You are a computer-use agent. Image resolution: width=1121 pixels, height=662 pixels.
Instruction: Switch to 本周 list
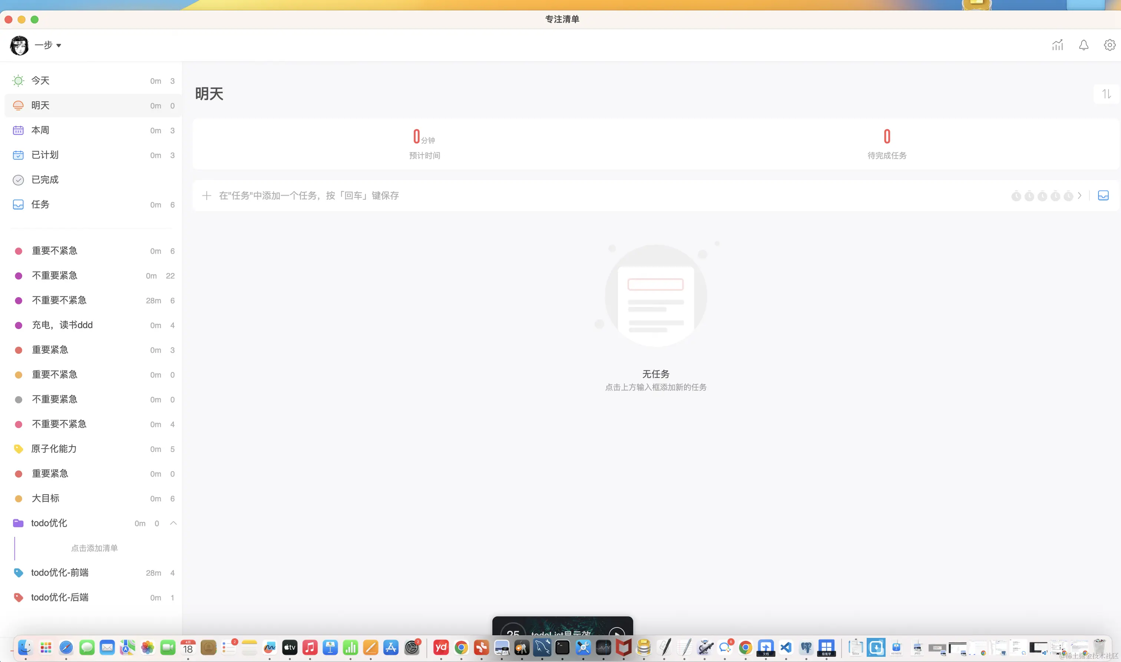40,130
